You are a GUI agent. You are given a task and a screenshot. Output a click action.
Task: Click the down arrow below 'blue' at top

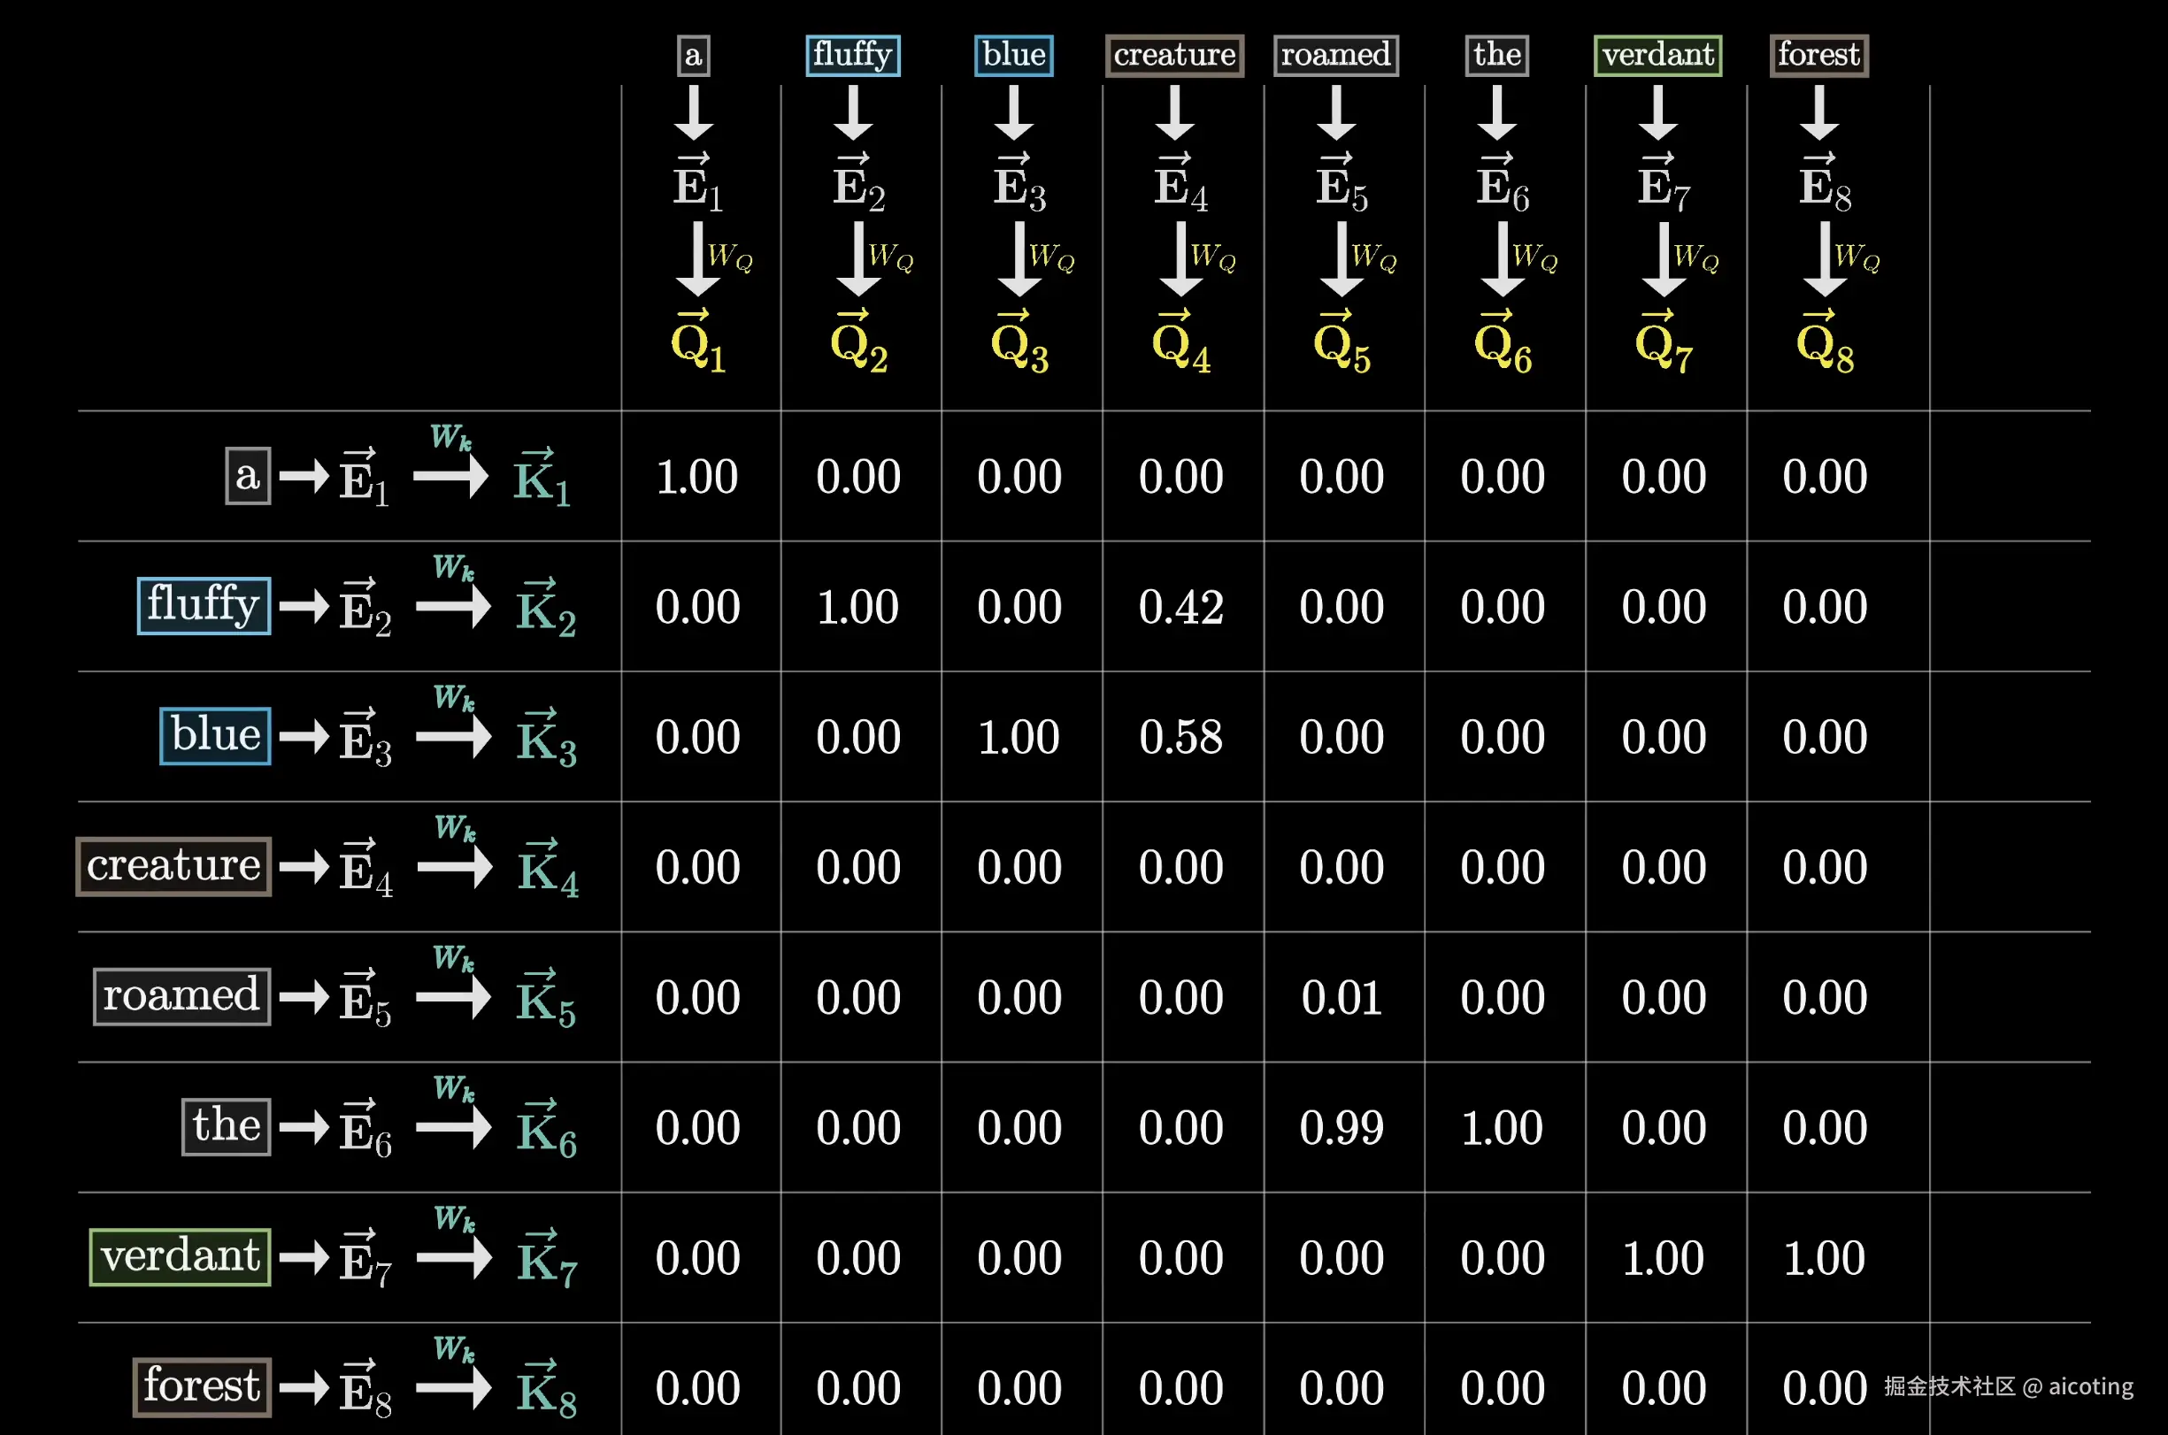[1014, 111]
